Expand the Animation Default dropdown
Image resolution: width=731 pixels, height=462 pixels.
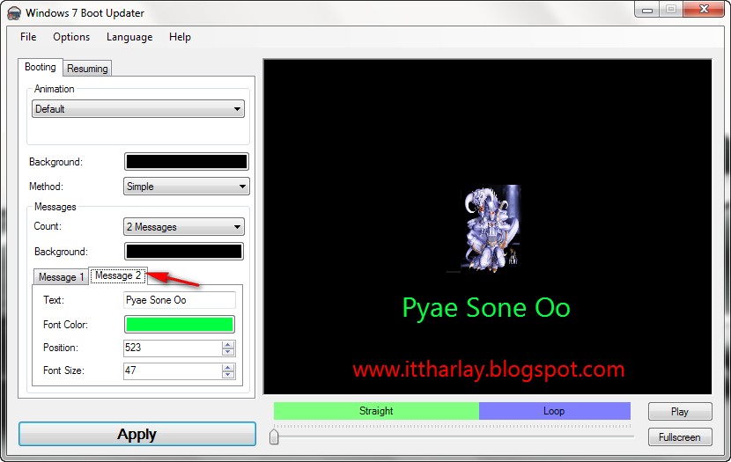[138, 109]
